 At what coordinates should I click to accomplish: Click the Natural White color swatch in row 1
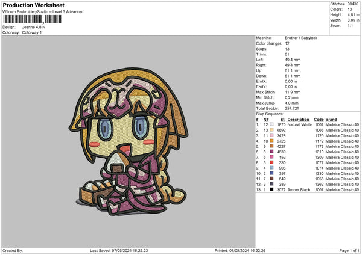point(271,124)
